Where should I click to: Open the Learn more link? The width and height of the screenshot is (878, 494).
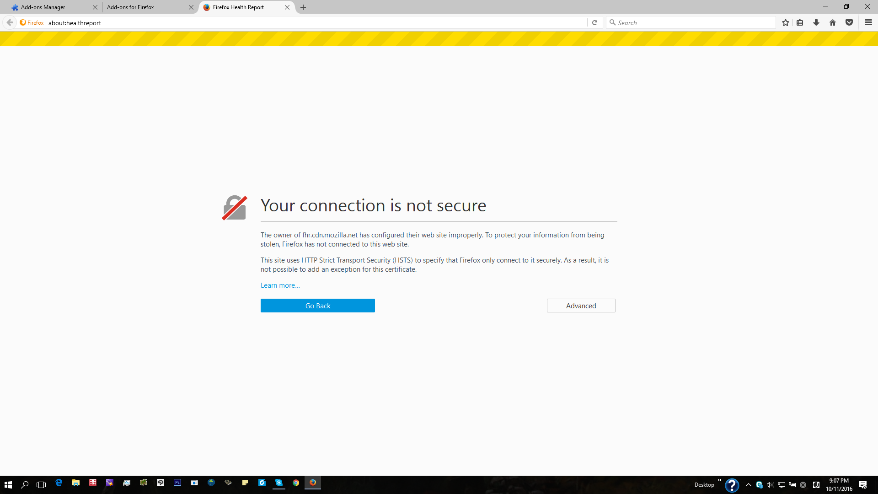point(280,285)
